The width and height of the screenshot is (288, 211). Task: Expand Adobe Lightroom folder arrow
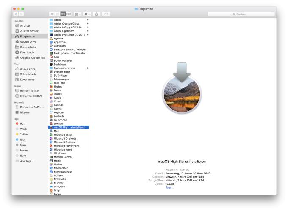tap(88, 31)
